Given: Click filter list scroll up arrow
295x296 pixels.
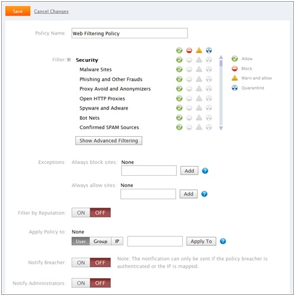Looking at the screenshot, I should [221, 57].
